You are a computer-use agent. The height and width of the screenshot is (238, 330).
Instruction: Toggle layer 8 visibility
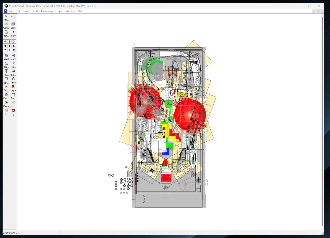pos(9,50)
